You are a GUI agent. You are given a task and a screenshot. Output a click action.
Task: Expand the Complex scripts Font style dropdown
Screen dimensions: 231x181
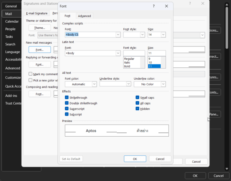point(142,35)
